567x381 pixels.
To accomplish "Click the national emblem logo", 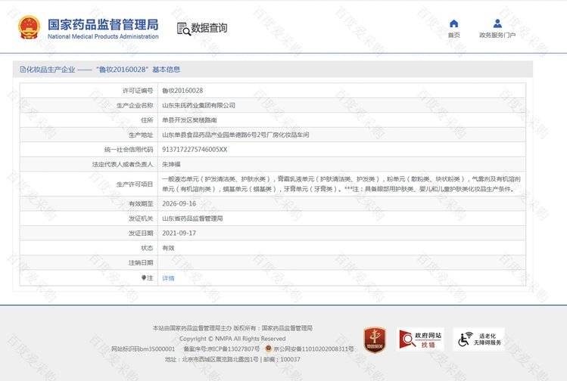I will pyautogui.click(x=30, y=27).
